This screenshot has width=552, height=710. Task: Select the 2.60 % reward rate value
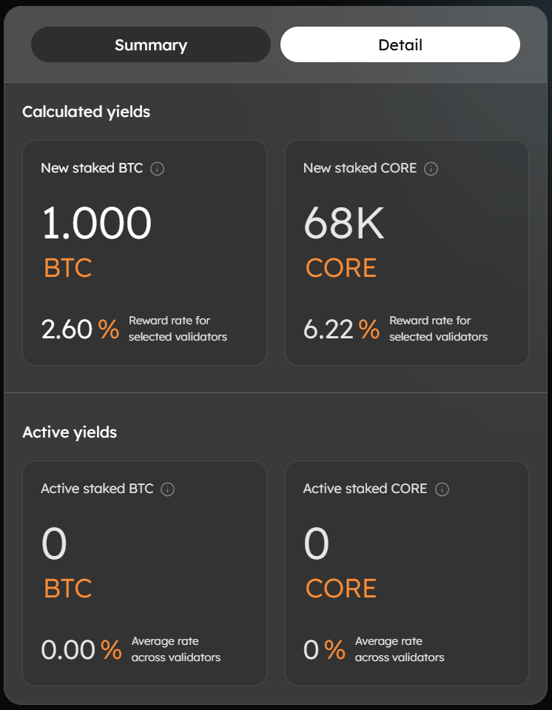click(79, 328)
